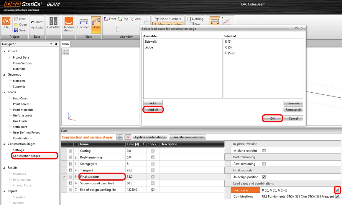Uncheck the To design position checkbox

pos(264,177)
